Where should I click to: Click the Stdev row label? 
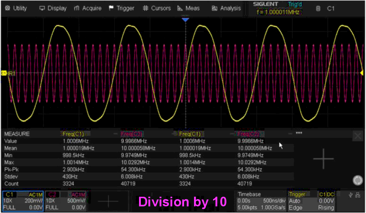tap(11, 176)
